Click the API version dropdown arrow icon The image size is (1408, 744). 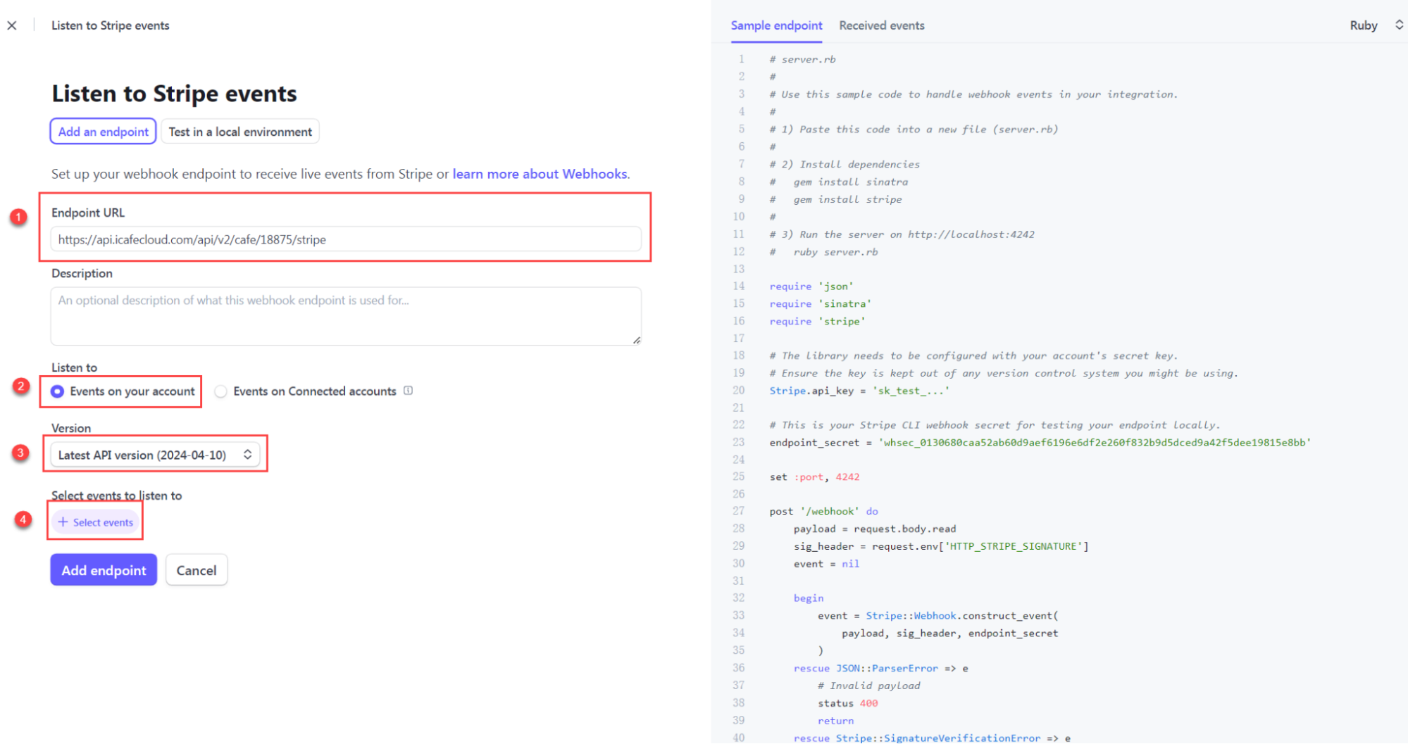pyautogui.click(x=248, y=455)
